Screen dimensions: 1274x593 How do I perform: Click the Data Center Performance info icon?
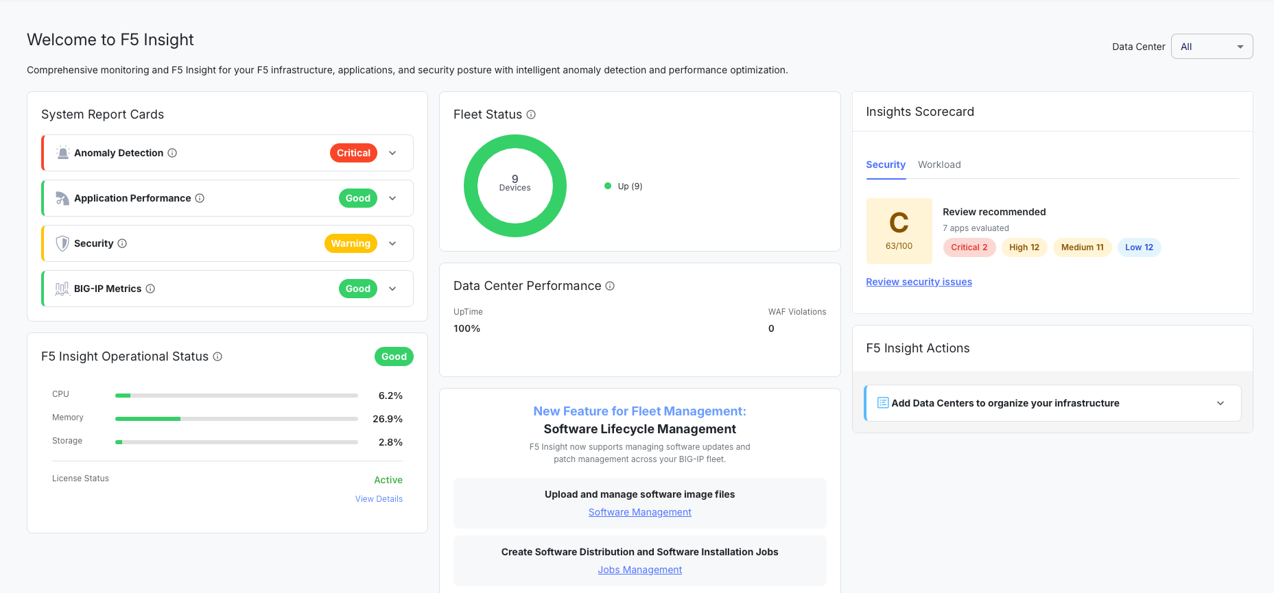coord(610,286)
